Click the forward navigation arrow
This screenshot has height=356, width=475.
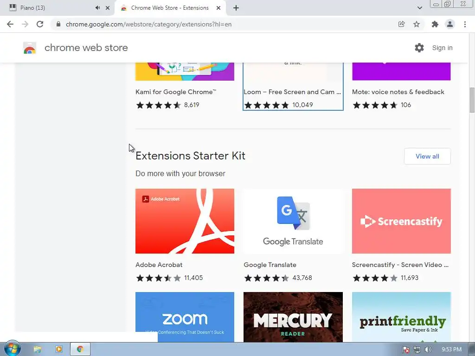pos(25,24)
